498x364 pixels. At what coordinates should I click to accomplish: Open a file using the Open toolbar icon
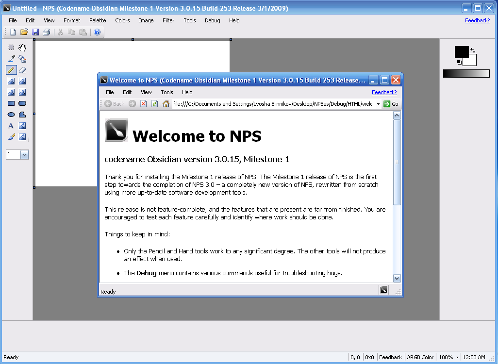point(24,32)
